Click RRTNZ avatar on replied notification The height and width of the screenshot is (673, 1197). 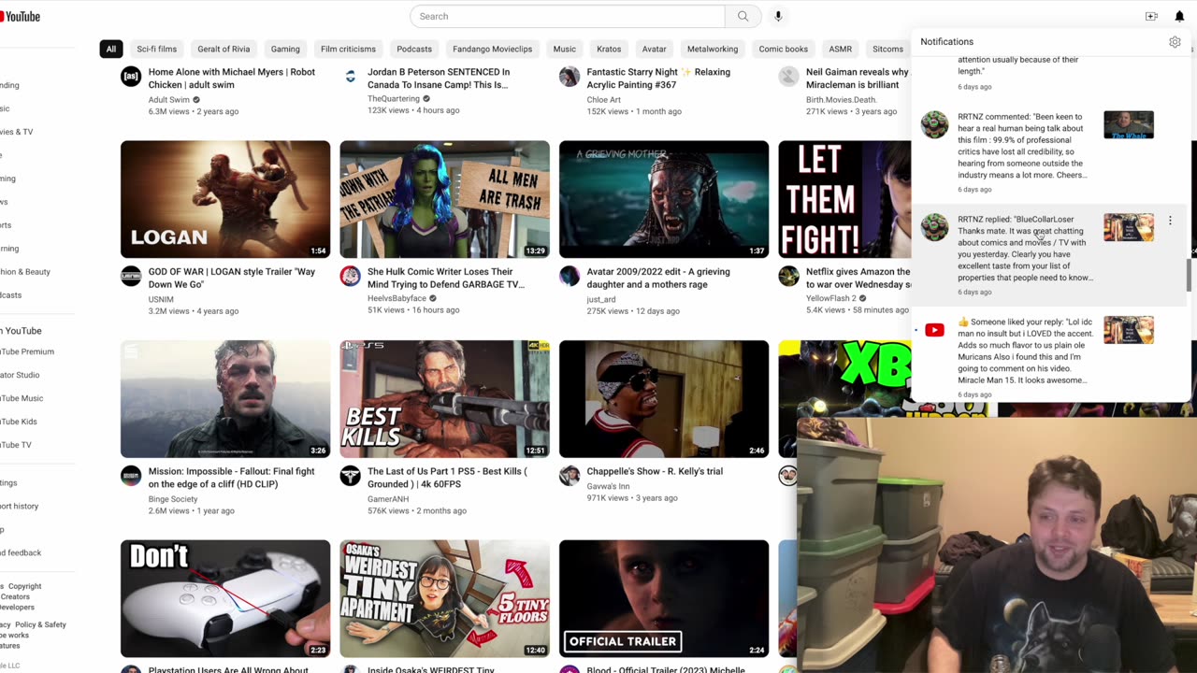[x=934, y=227]
